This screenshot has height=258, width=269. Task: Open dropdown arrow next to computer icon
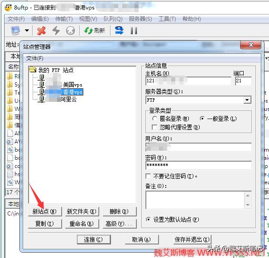[x=27, y=30]
